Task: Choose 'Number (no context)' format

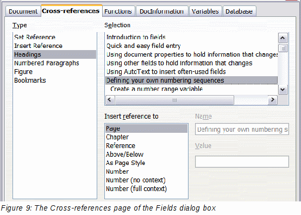Action: tap(146, 180)
